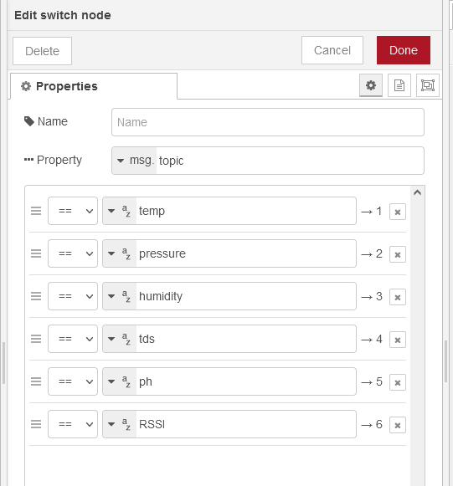This screenshot has height=486, width=453.
Task: Remove the temp rule
Action: (398, 212)
